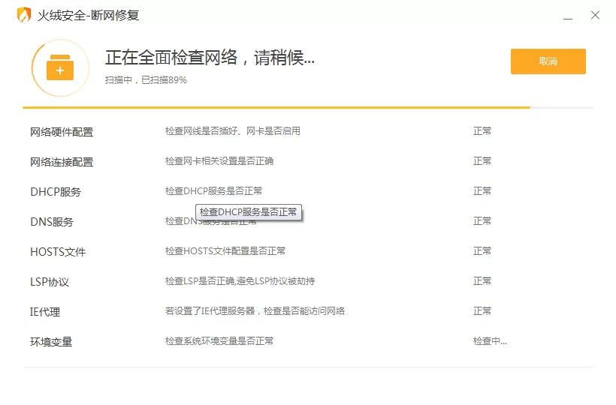Click 正常 status of LSP协议

[x=482, y=281]
